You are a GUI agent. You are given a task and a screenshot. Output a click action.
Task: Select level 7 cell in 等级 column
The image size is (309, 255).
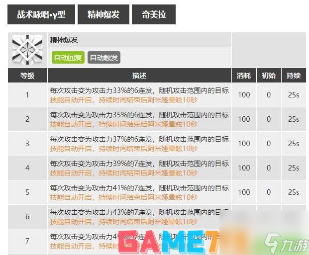tap(27, 241)
